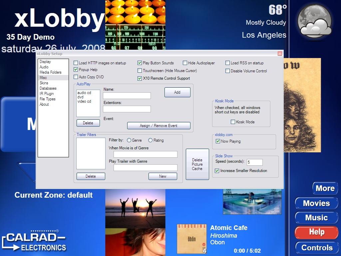
Task: Enable the Kiosk Mode checkbox
Action: 233,122
